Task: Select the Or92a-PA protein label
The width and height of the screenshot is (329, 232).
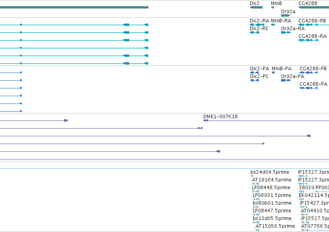Action: click(293, 76)
